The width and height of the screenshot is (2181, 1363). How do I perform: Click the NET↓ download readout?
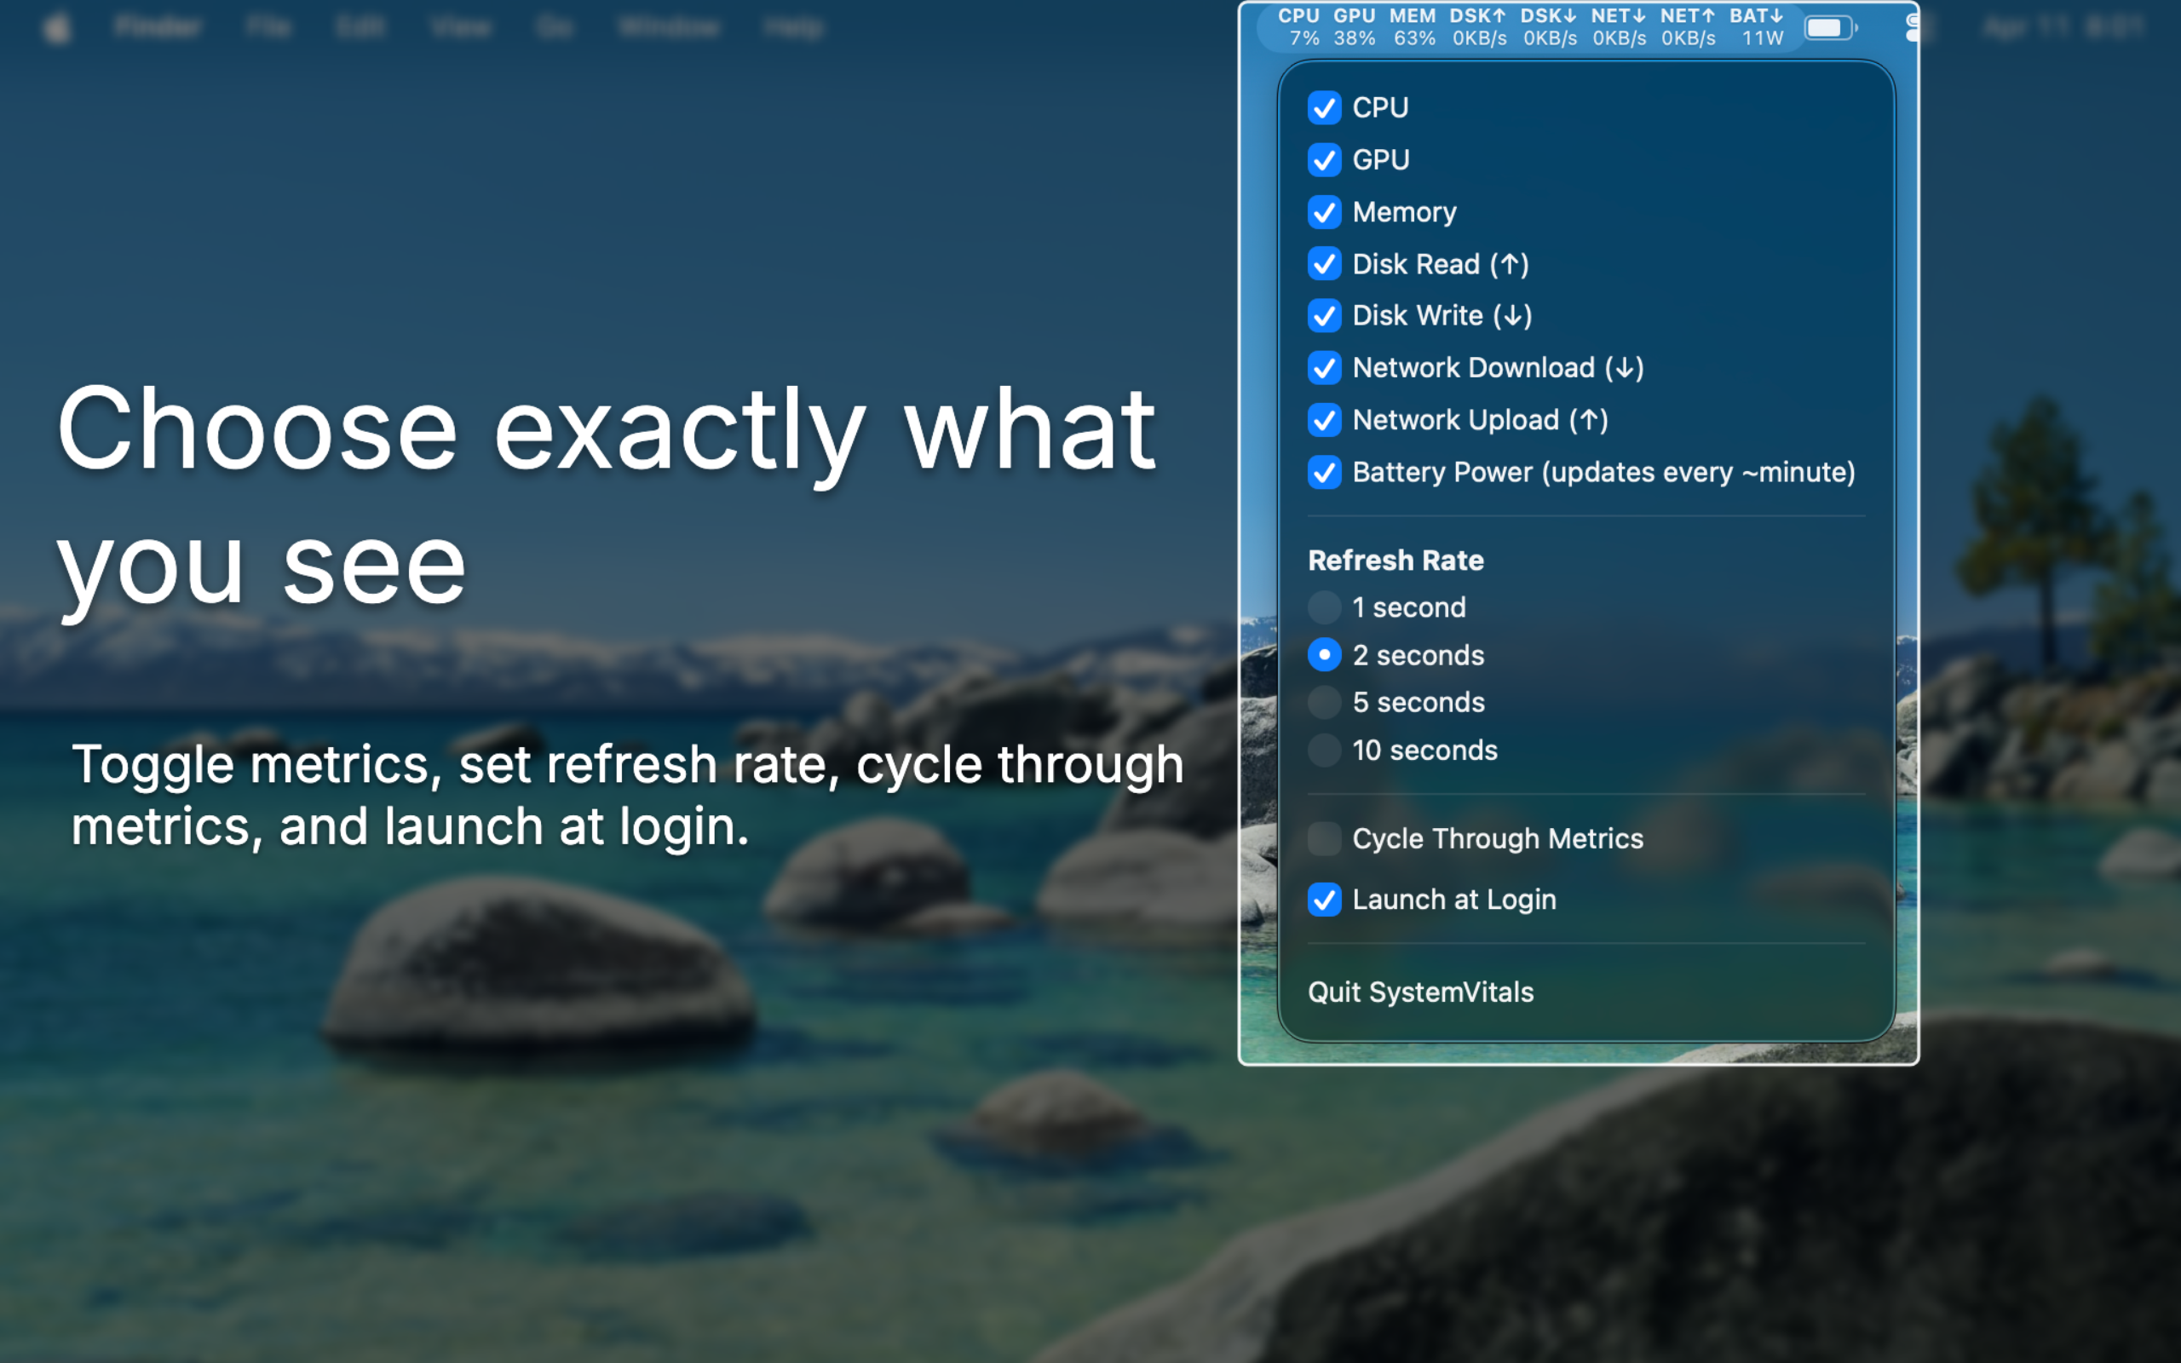[x=1619, y=27]
